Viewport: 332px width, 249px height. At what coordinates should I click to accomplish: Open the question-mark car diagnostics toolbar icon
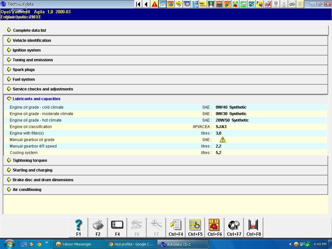[260, 4]
